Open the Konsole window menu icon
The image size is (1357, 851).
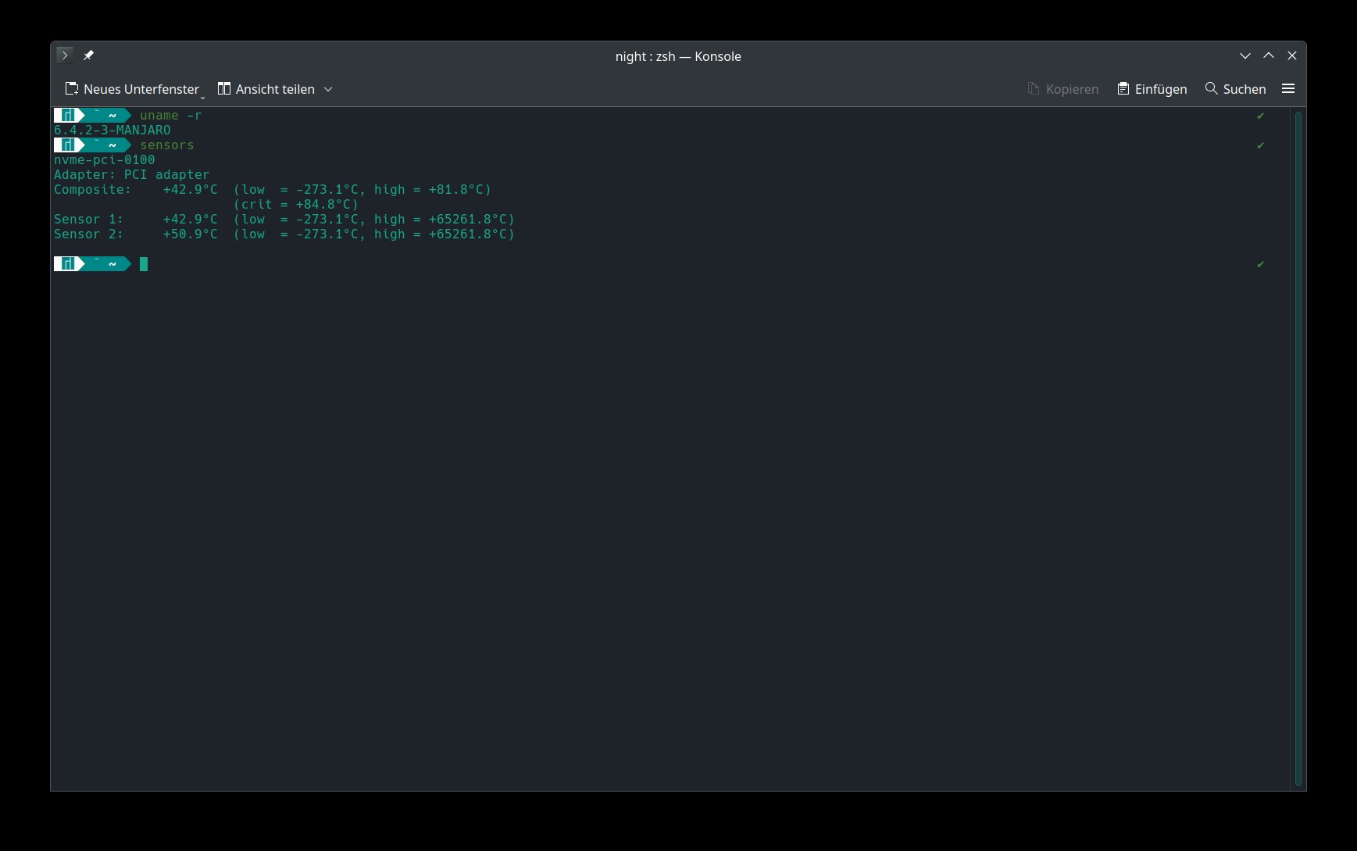65,55
